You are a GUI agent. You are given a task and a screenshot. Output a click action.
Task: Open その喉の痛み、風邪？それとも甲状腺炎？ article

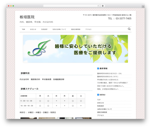pos(113,83)
